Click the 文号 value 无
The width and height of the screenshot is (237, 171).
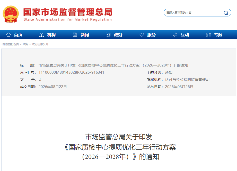(40, 80)
